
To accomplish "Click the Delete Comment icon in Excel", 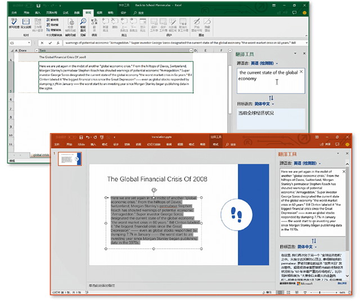I will point(115,21).
